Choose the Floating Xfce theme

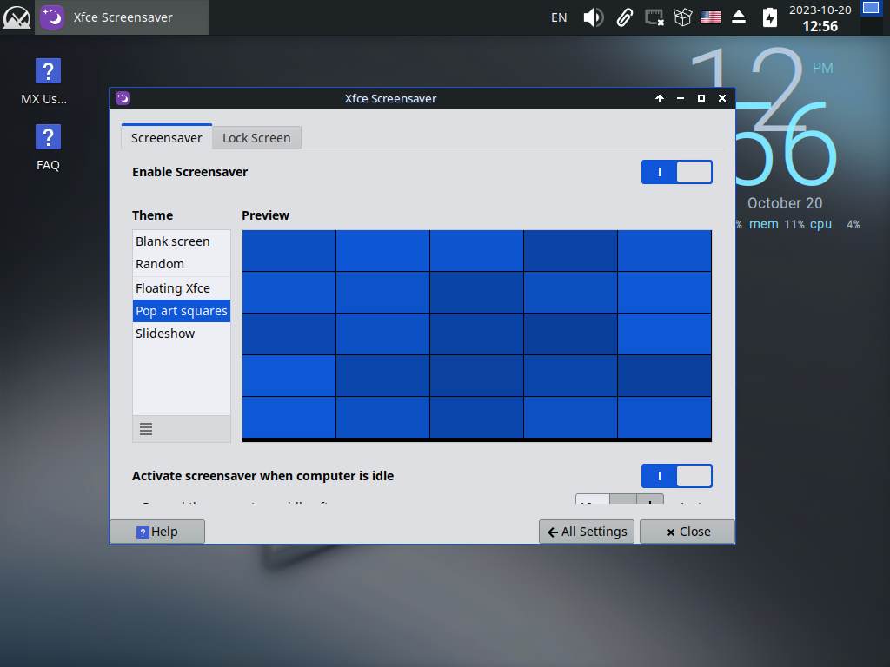[x=173, y=288]
